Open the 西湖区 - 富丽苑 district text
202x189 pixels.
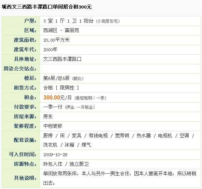(x=61, y=30)
